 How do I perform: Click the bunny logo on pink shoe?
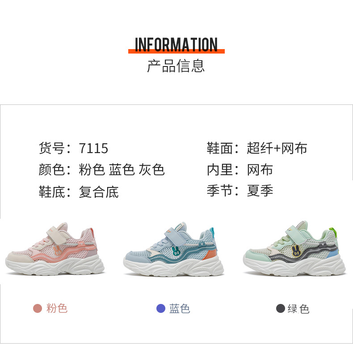57,250
